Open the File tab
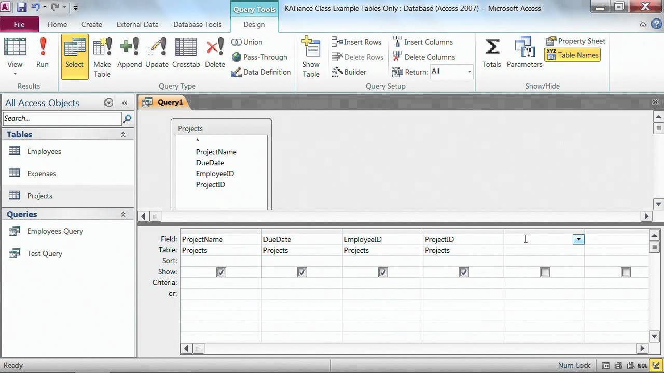 (19, 24)
